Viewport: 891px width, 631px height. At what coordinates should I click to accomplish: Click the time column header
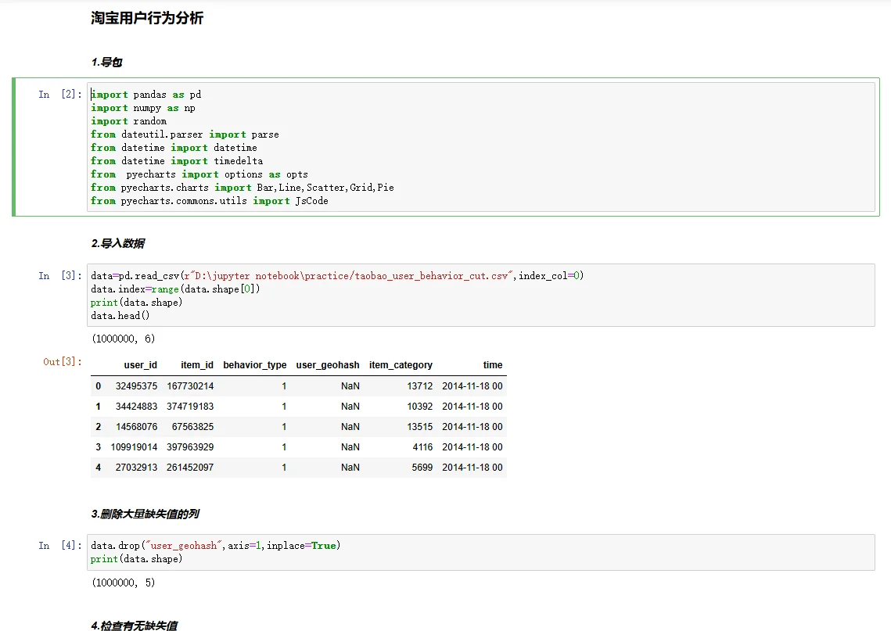tap(493, 365)
